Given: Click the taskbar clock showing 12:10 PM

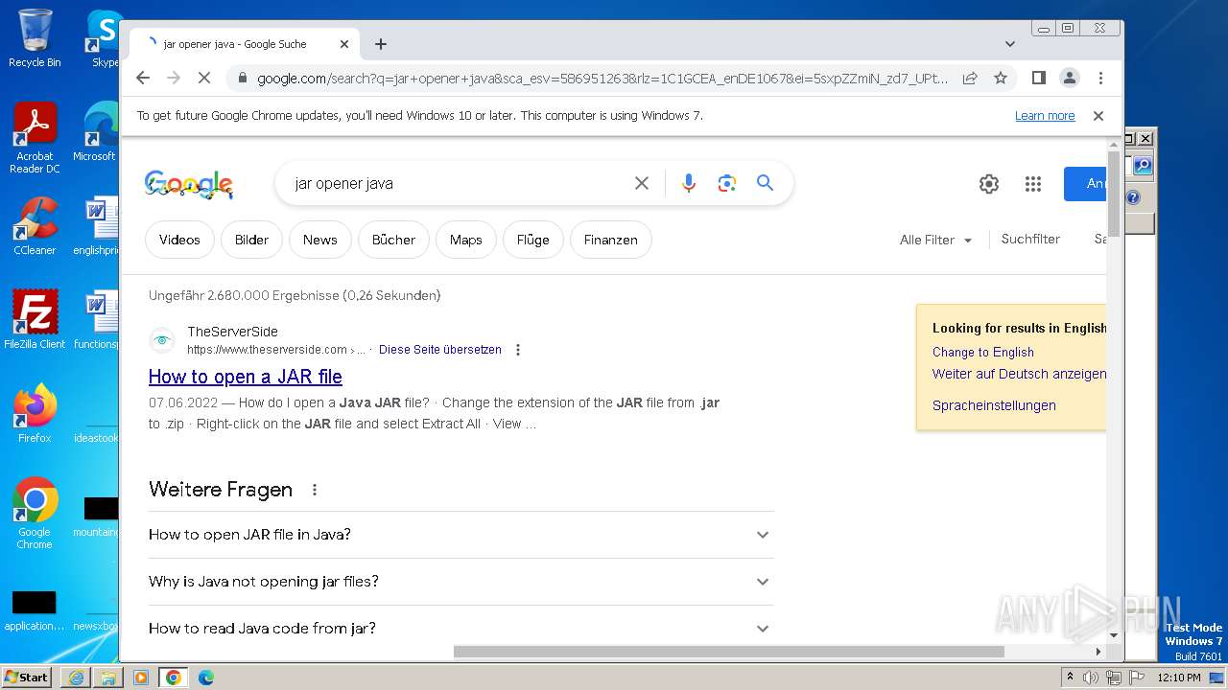Looking at the screenshot, I should (1179, 678).
